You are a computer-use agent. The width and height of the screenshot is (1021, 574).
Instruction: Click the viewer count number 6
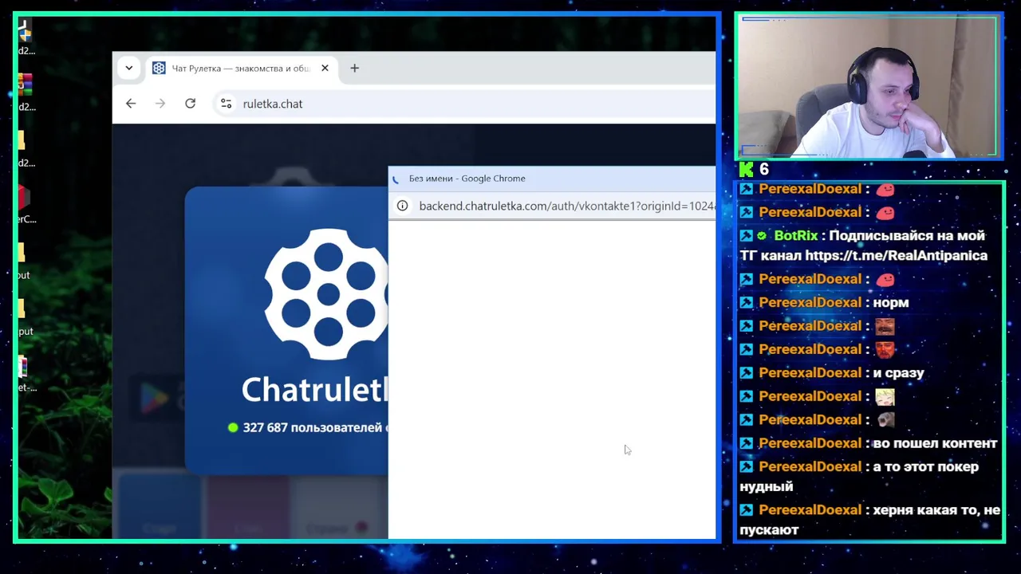764,169
